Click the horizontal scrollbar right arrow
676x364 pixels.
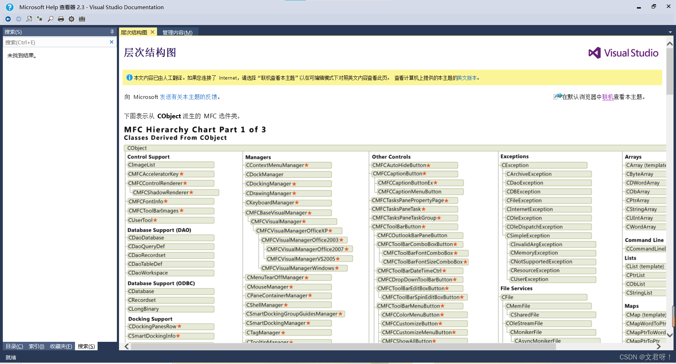point(658,347)
